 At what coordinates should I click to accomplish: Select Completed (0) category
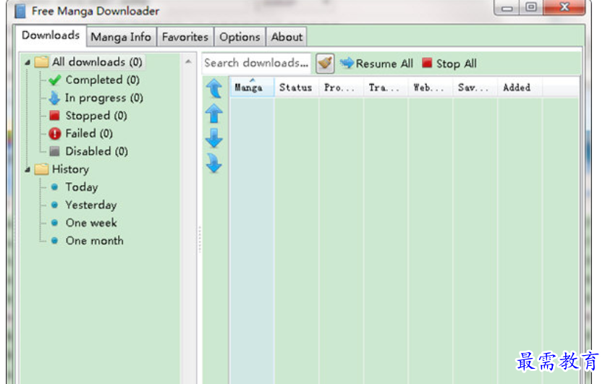(102, 80)
